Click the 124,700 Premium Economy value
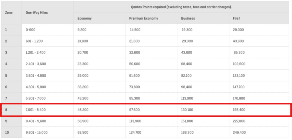 click(x=135, y=133)
